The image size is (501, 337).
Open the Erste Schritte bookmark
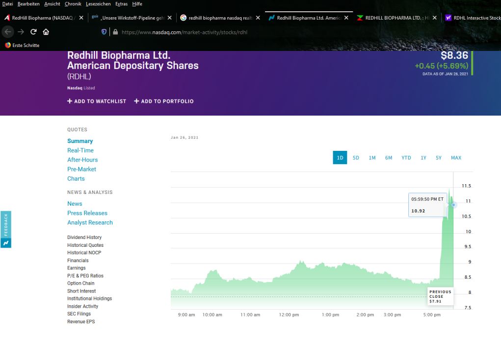click(22, 45)
